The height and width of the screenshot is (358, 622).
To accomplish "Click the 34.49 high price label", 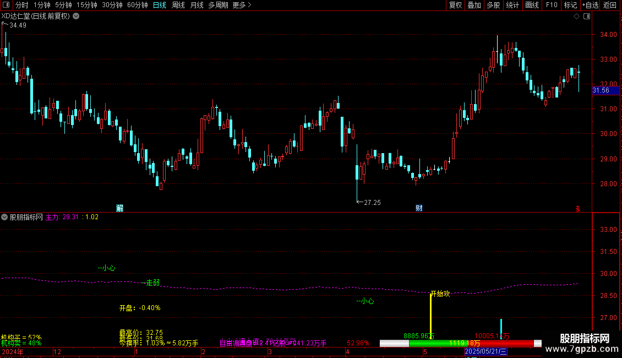I will click(18, 25).
